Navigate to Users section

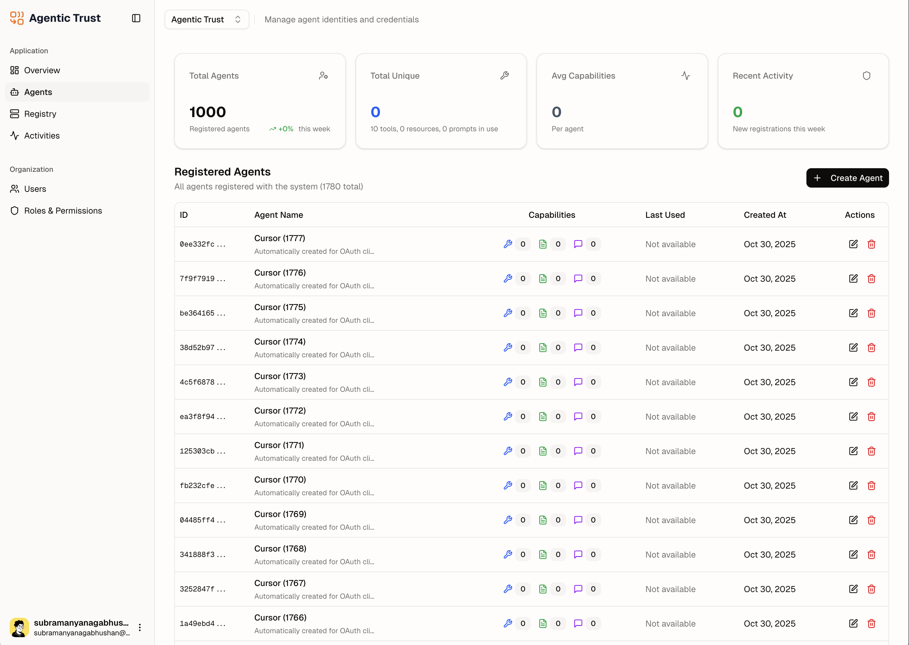pos(35,189)
